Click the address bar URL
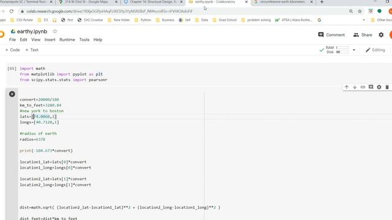 [x=110, y=11]
